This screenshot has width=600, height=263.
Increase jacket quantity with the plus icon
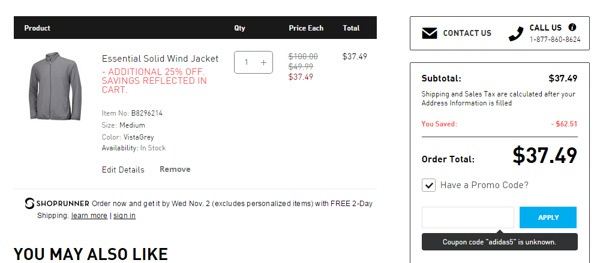click(x=263, y=62)
